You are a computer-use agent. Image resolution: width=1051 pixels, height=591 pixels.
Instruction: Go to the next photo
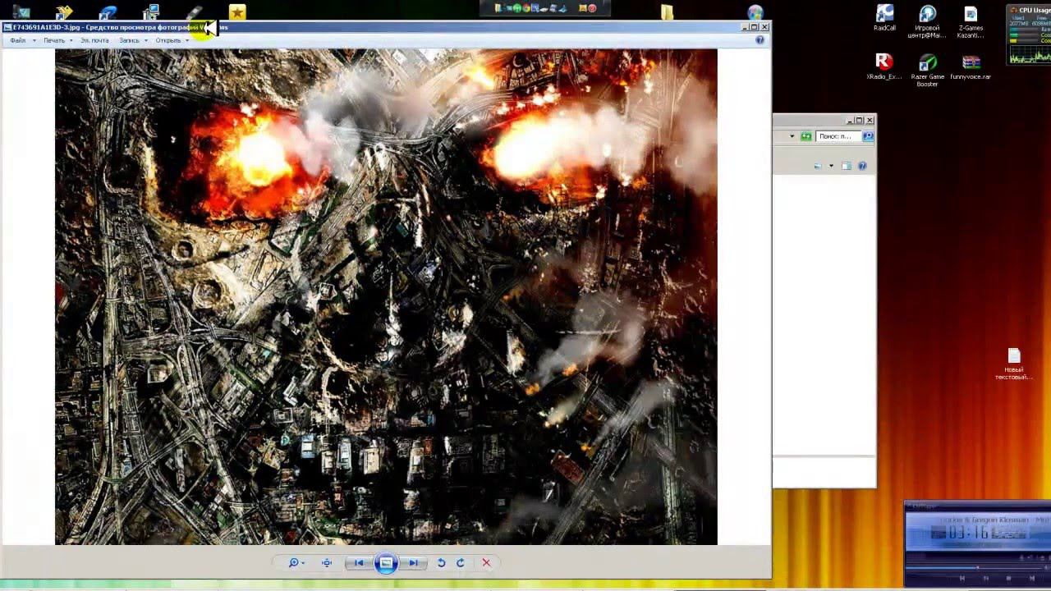tap(413, 562)
